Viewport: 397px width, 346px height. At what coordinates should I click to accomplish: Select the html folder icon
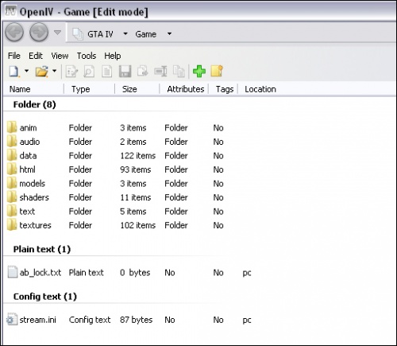point(12,169)
